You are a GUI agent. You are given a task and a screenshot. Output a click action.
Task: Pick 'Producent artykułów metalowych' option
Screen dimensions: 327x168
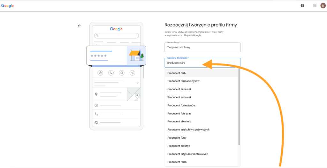[201, 154]
